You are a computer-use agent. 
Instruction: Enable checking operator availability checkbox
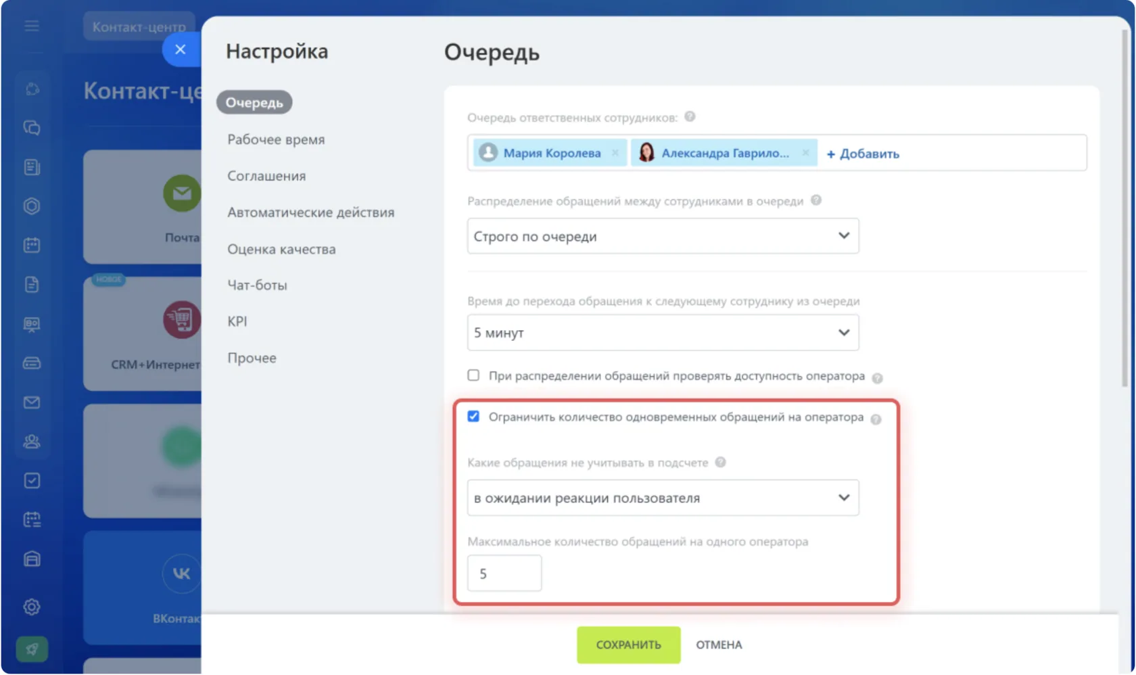click(x=473, y=375)
